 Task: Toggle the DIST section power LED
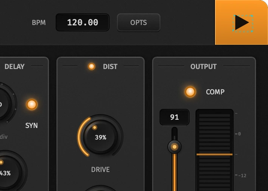tap(92, 66)
